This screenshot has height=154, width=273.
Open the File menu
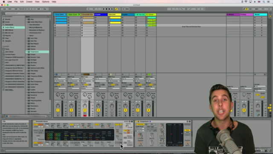(x=16, y=2)
